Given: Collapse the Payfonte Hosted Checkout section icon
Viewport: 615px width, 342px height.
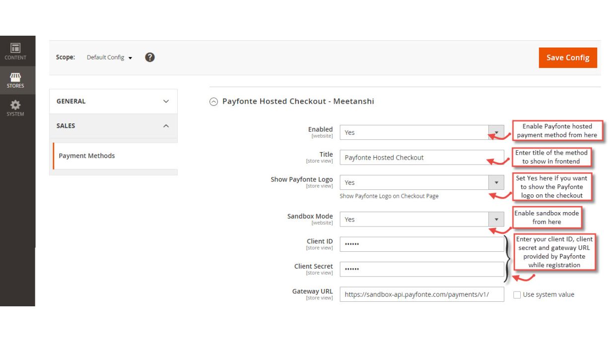Looking at the screenshot, I should point(213,102).
